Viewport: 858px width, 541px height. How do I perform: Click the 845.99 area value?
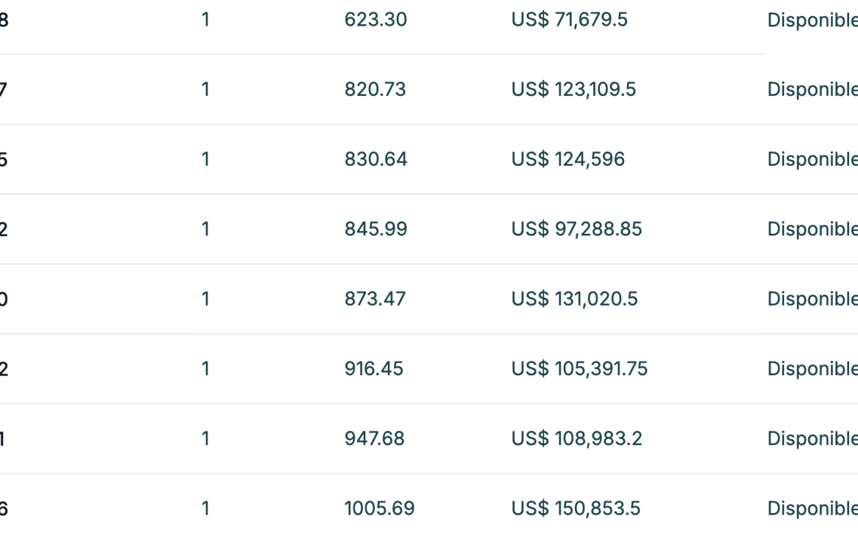(375, 229)
